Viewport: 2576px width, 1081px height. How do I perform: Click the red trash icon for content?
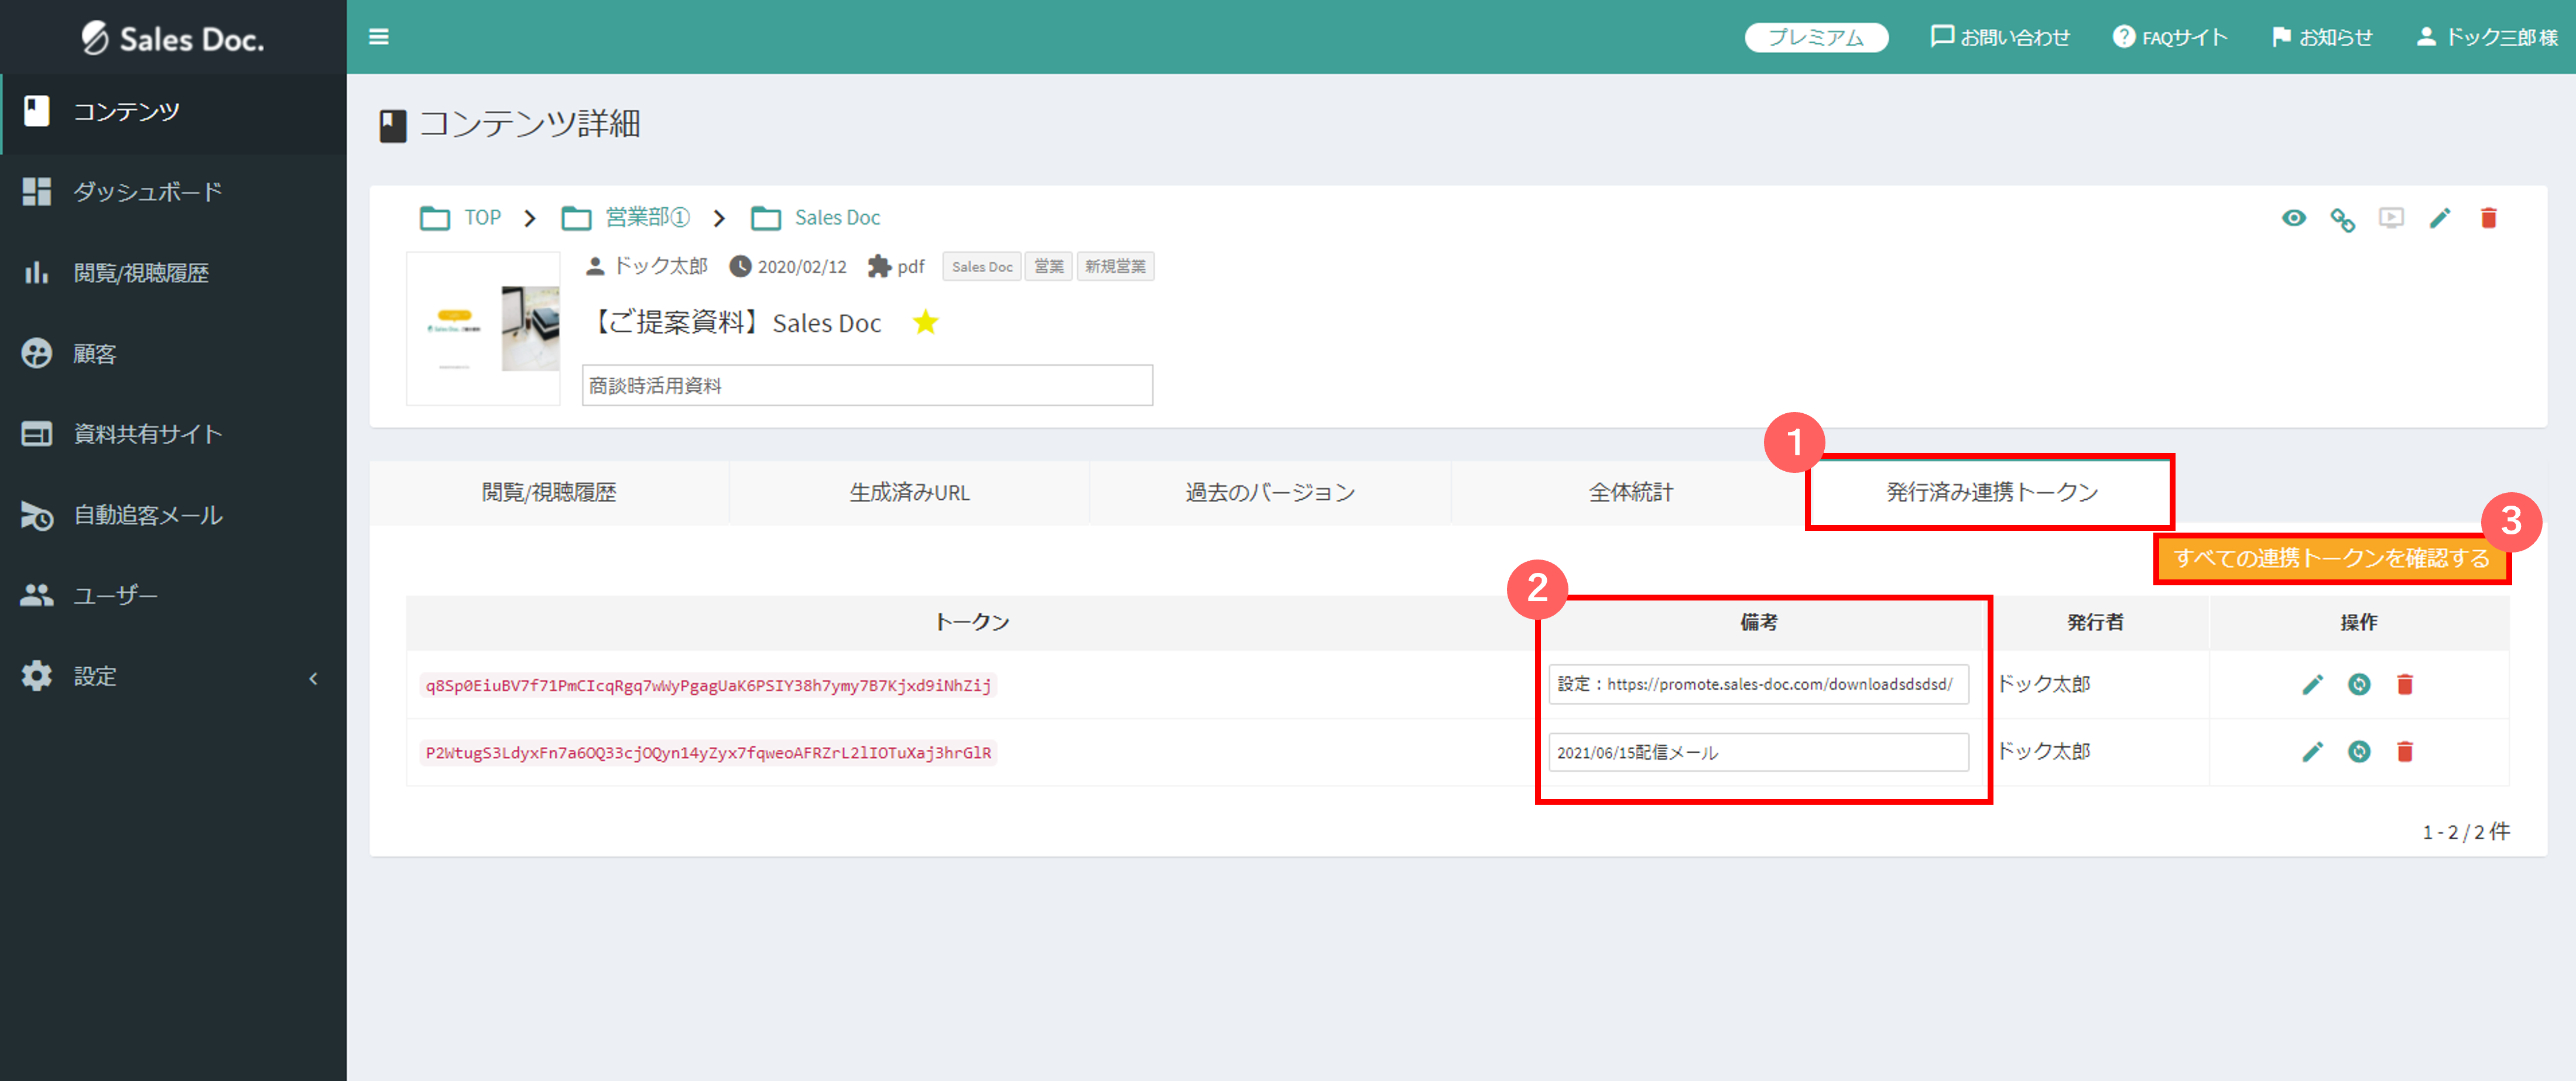2488,218
